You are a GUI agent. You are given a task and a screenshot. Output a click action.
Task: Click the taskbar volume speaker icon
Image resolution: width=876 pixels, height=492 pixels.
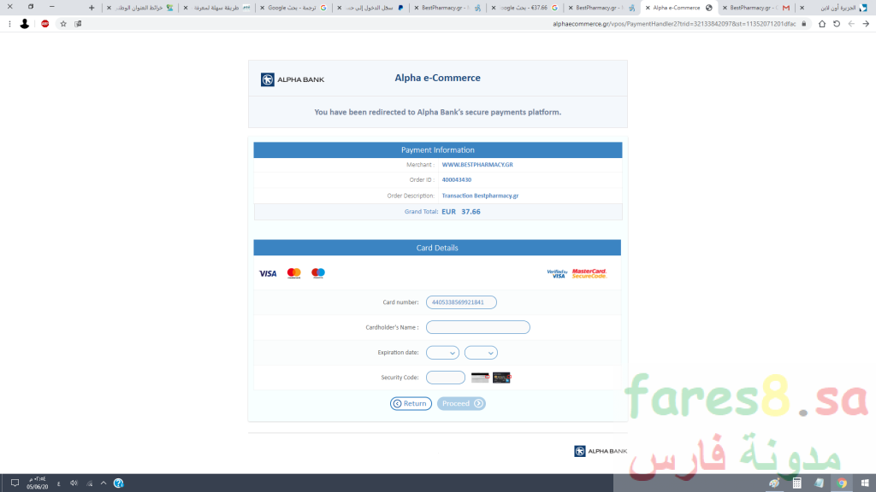pyautogui.click(x=74, y=483)
